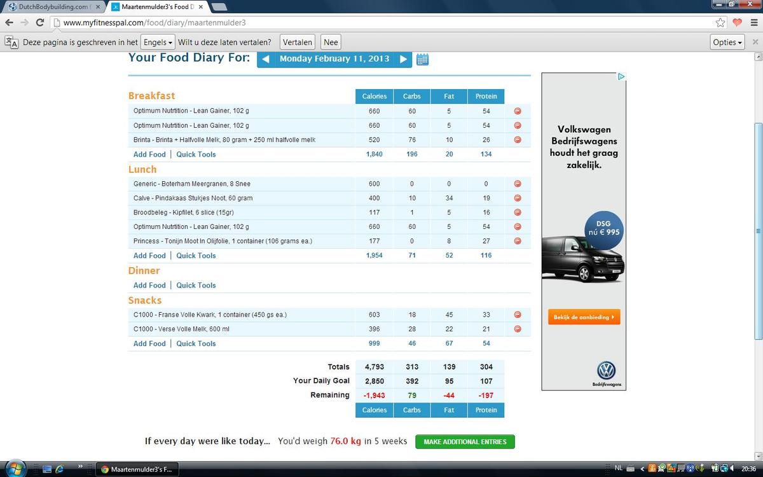Decline translation with Nee button

click(331, 43)
